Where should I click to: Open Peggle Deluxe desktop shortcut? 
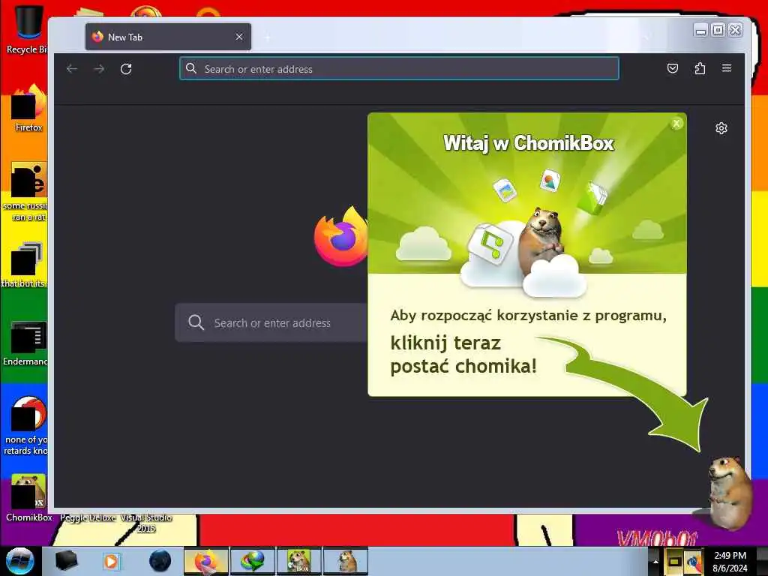click(x=88, y=517)
